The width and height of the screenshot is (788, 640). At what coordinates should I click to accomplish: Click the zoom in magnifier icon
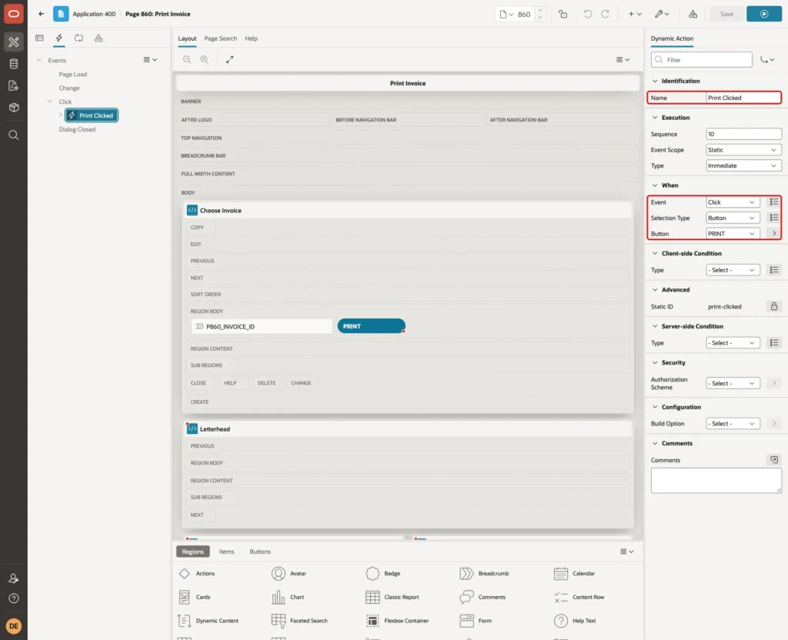(x=204, y=59)
